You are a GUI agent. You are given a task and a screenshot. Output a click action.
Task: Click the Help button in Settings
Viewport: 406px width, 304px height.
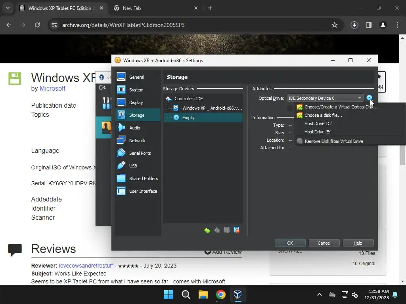point(358,243)
